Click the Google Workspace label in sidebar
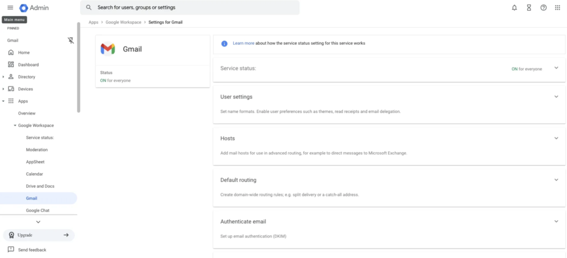 [36, 125]
